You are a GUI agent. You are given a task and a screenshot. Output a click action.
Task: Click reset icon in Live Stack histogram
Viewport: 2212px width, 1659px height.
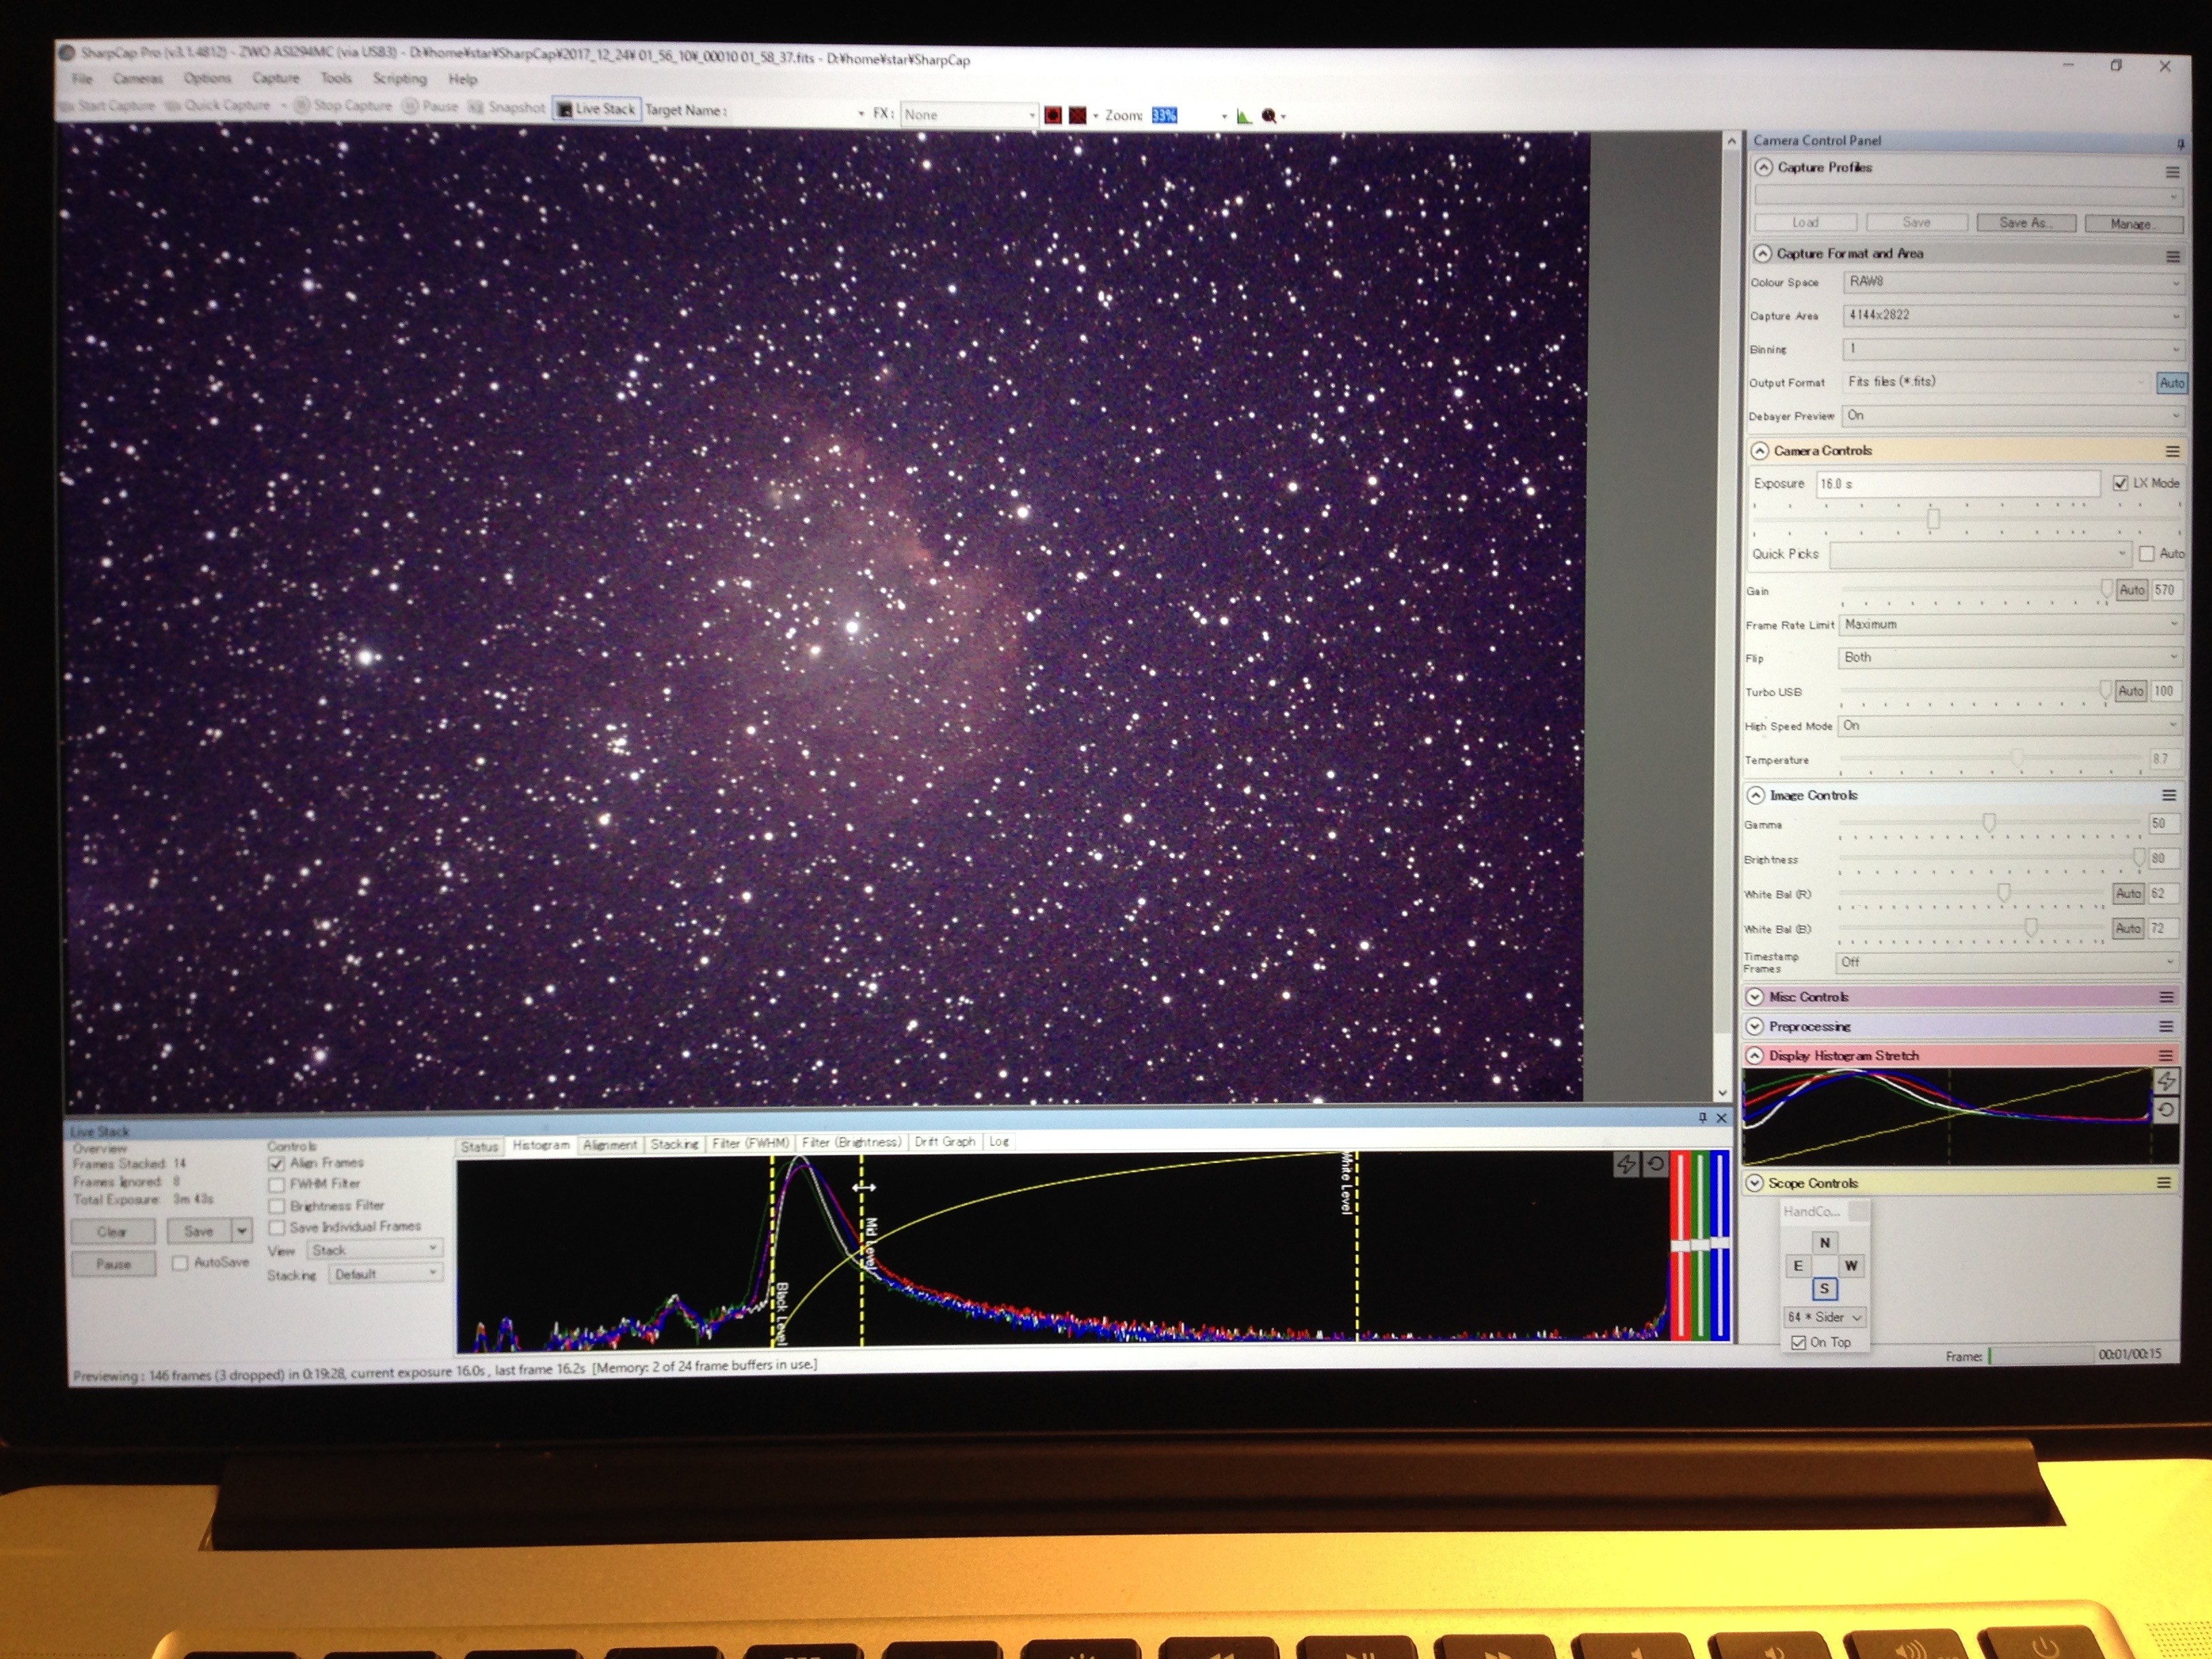tap(1655, 1164)
